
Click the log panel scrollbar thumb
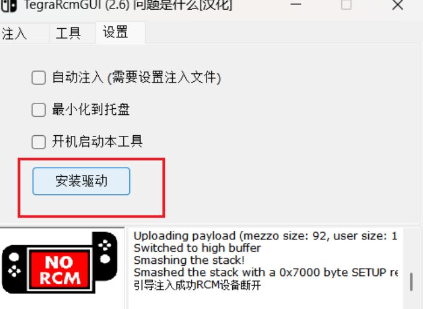coord(411,282)
